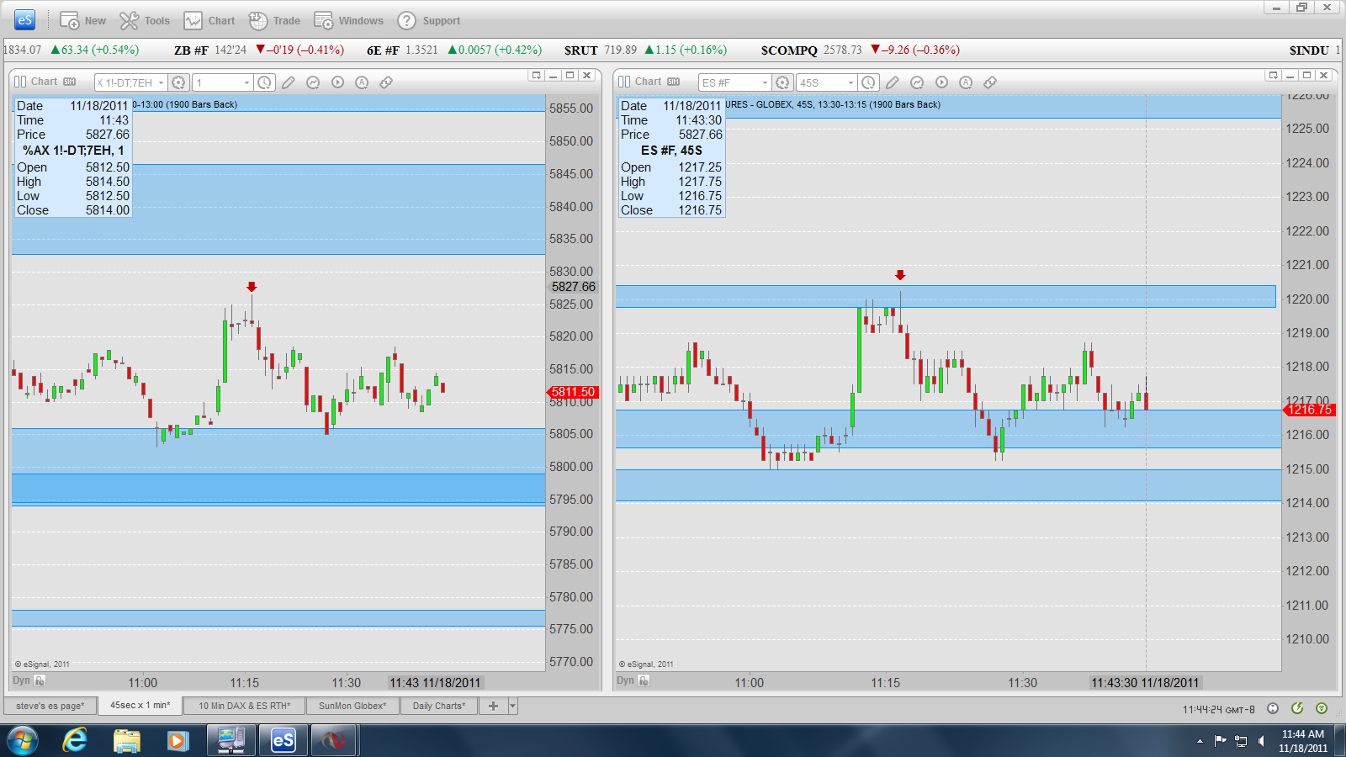Click the ZB #F ticker in quote bar

(x=191, y=50)
